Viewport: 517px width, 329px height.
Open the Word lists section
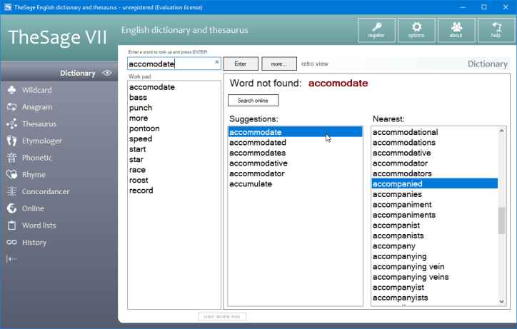click(39, 226)
